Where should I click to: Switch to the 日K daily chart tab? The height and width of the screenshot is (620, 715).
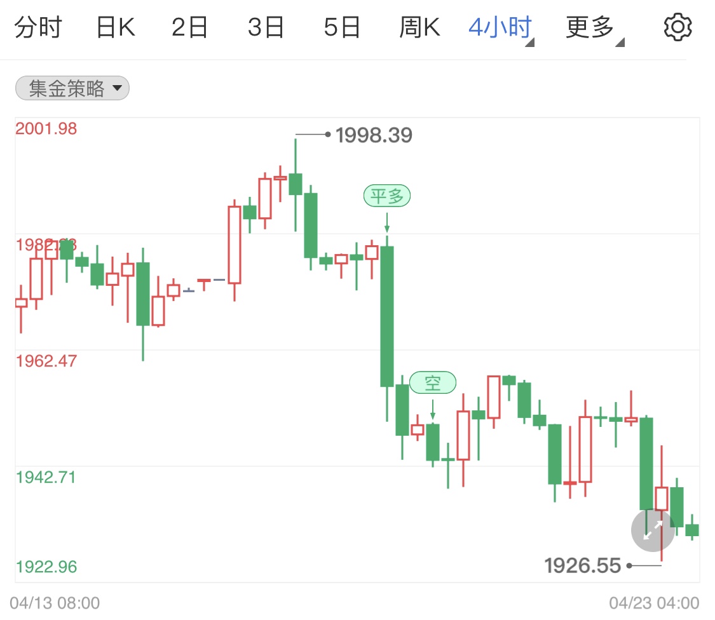114,27
